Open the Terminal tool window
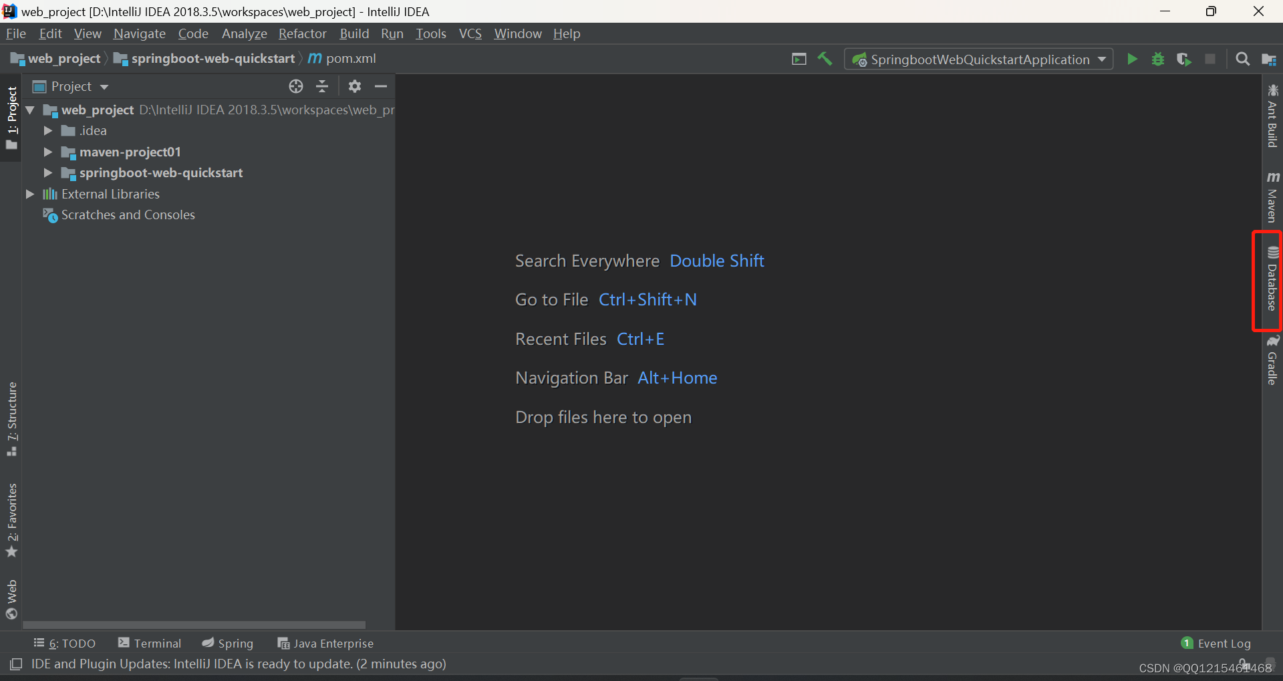1283x681 pixels. [x=150, y=643]
